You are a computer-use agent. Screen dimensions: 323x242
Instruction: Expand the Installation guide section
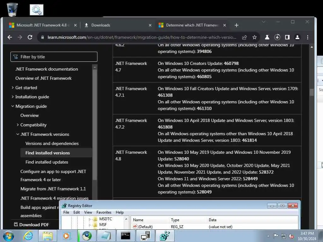tap(13, 97)
